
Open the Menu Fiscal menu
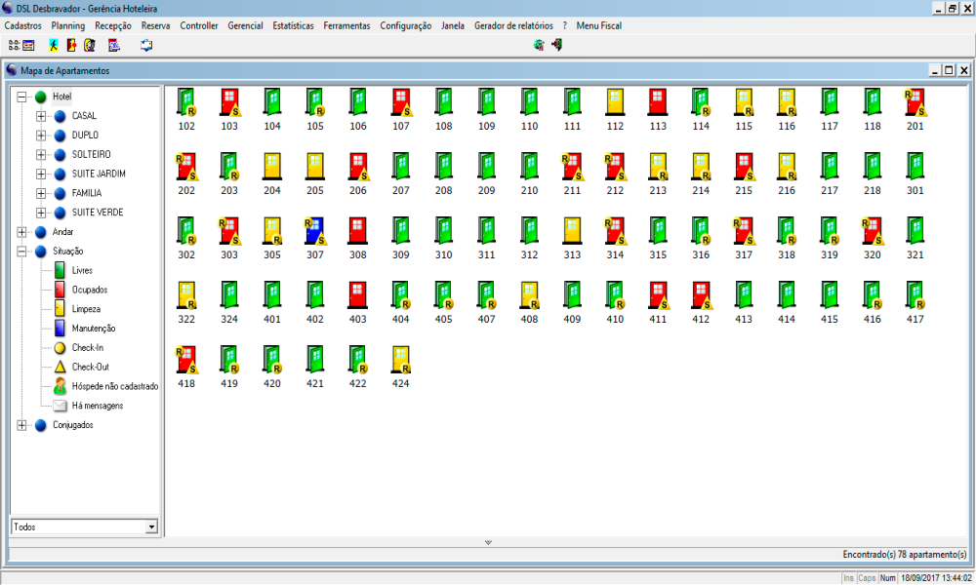click(599, 25)
